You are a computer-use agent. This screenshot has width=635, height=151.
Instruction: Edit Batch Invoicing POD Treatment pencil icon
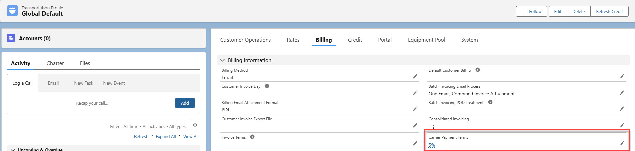[x=622, y=109]
